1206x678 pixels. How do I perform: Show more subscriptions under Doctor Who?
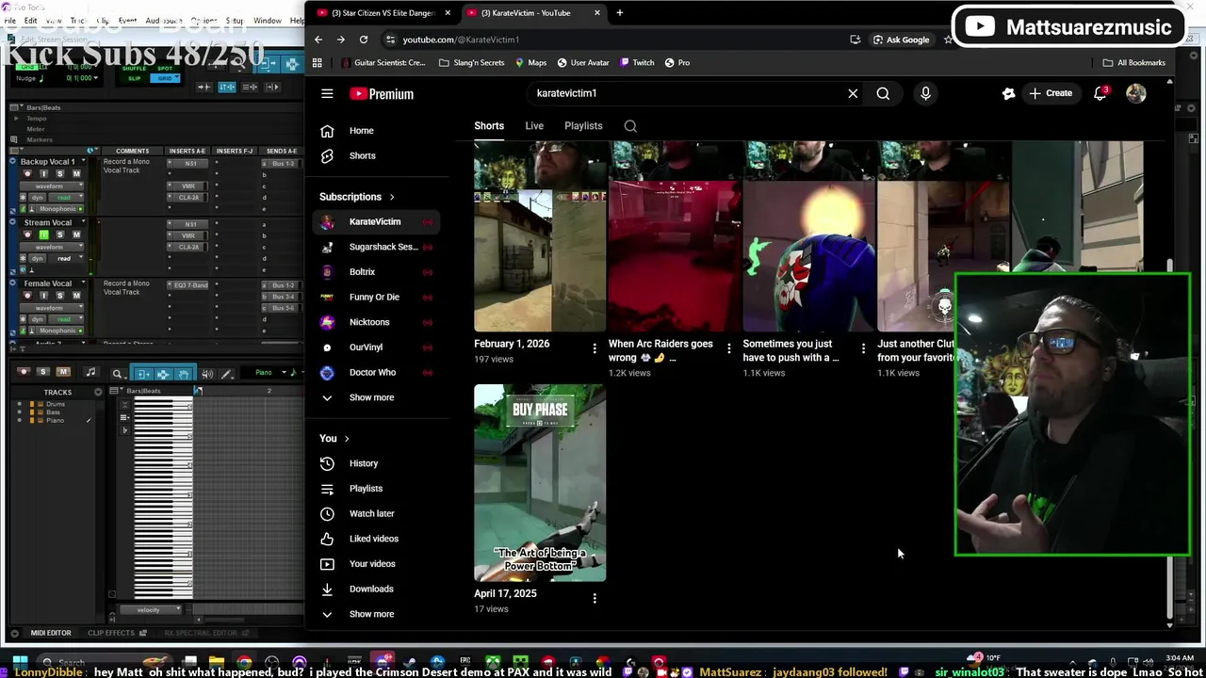376,397
